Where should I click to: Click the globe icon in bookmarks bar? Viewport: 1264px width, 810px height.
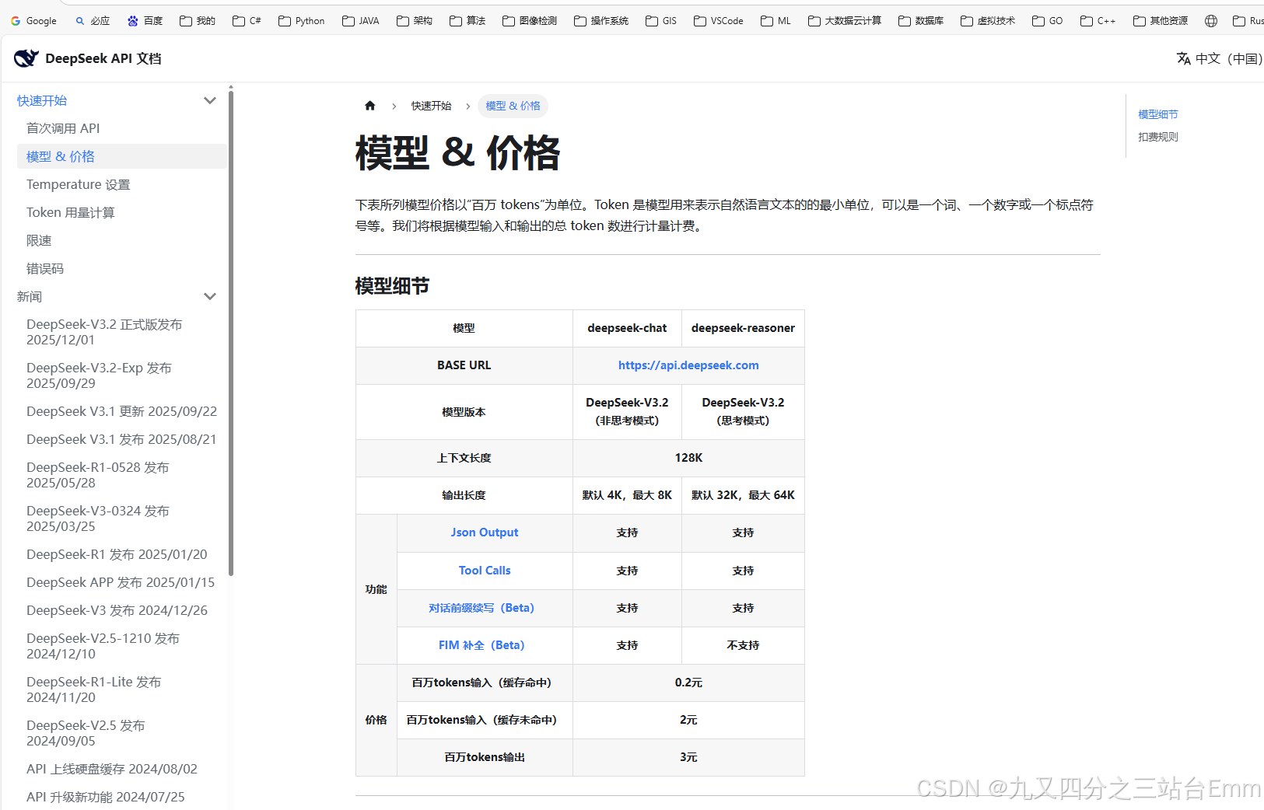[1211, 21]
